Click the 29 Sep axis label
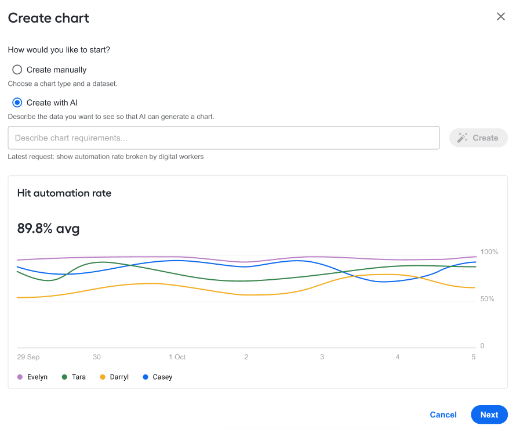The width and height of the screenshot is (516, 429). [x=28, y=357]
